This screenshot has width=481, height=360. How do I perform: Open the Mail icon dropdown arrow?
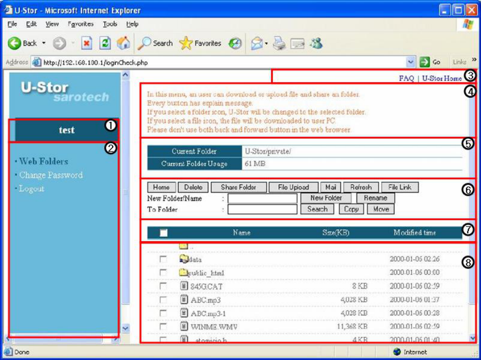click(266, 43)
